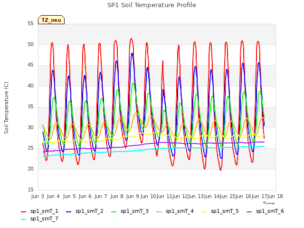Click the Jun 3 x-axis label
Viewport: 304px width, 228px height.
coord(38,196)
